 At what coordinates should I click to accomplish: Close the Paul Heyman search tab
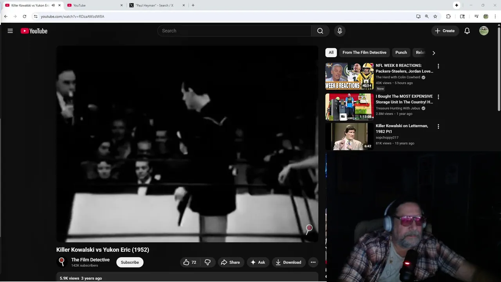click(x=184, y=5)
